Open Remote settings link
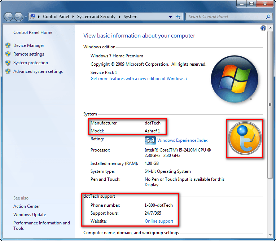The height and width of the screenshot is (241, 276). pyautogui.click(x=29, y=54)
